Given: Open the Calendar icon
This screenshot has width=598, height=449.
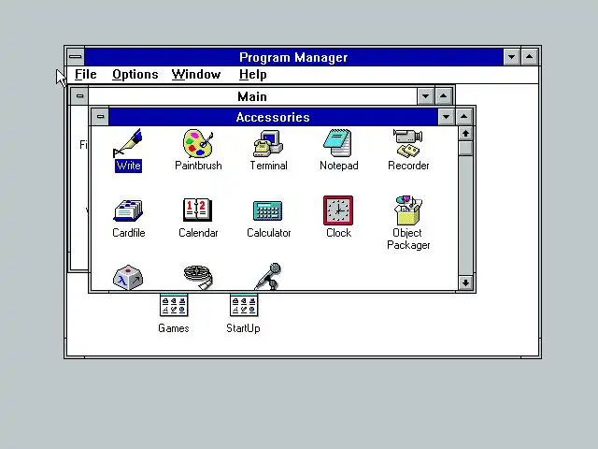Looking at the screenshot, I should pos(198,210).
